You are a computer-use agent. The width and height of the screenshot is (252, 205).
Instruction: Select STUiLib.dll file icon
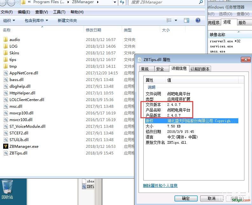[6, 140]
